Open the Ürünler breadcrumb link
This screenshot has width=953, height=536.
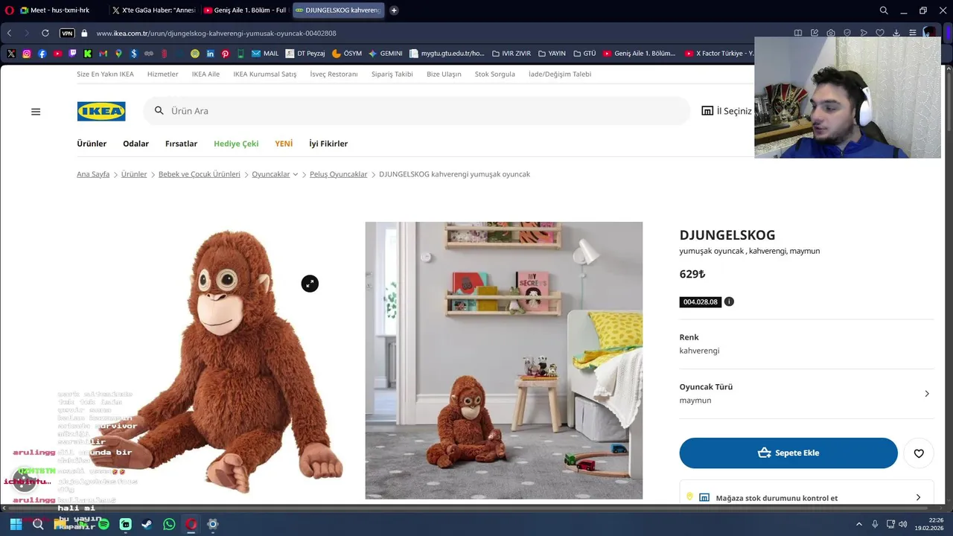pos(134,174)
